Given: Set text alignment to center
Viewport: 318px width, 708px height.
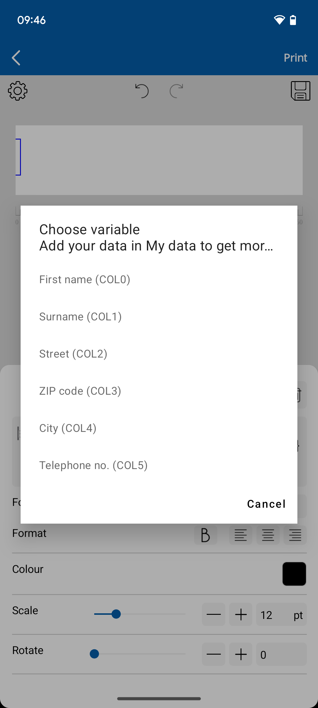Looking at the screenshot, I should 268,535.
